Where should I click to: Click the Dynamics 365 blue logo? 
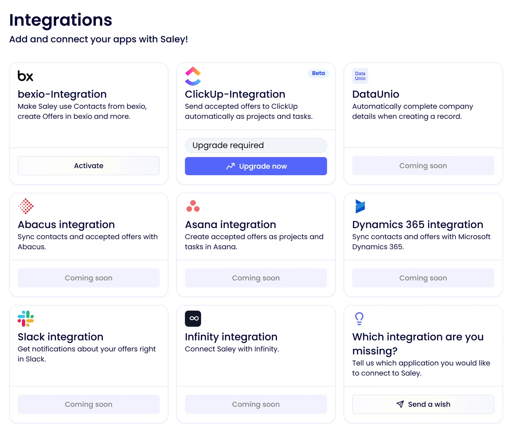[360, 206]
